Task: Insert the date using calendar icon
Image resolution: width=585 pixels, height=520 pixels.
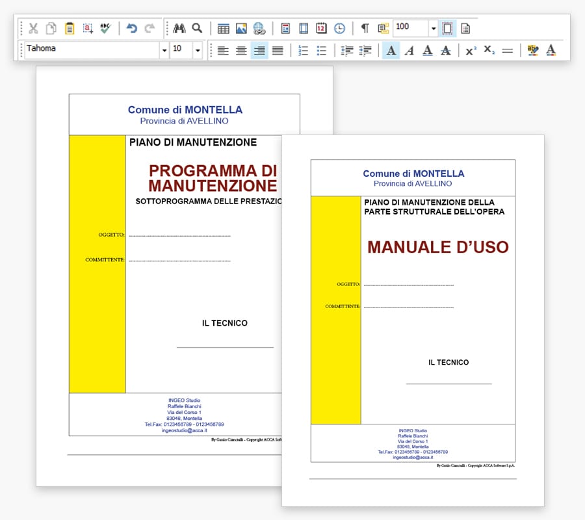Action: coord(321,29)
